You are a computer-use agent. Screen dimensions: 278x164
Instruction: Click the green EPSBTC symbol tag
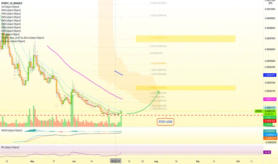click(x=259, y=111)
